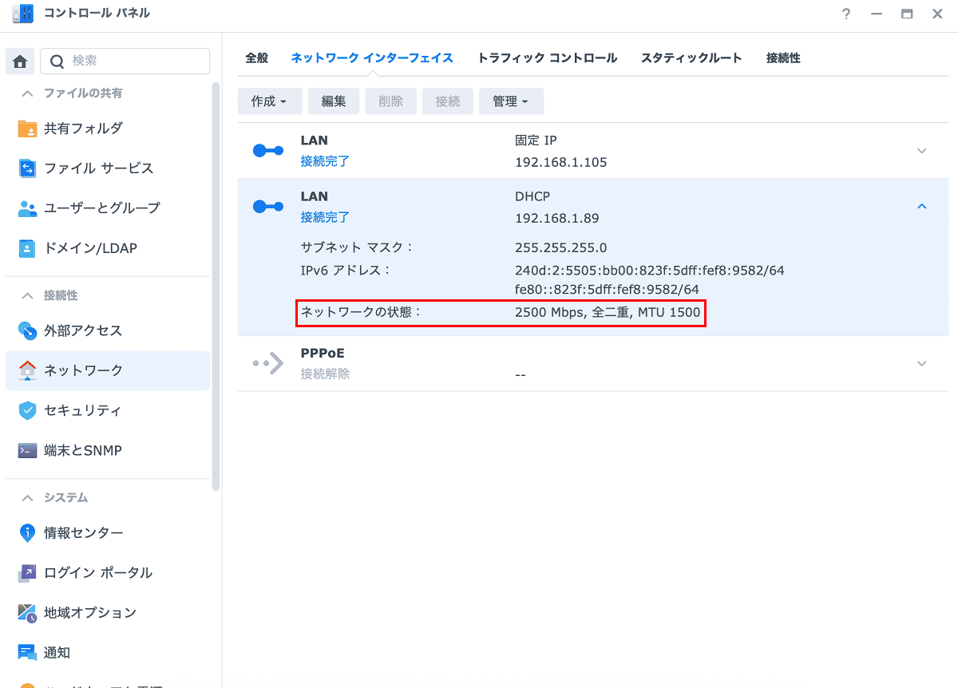Open ファイル サービス in the sidebar

coord(108,168)
